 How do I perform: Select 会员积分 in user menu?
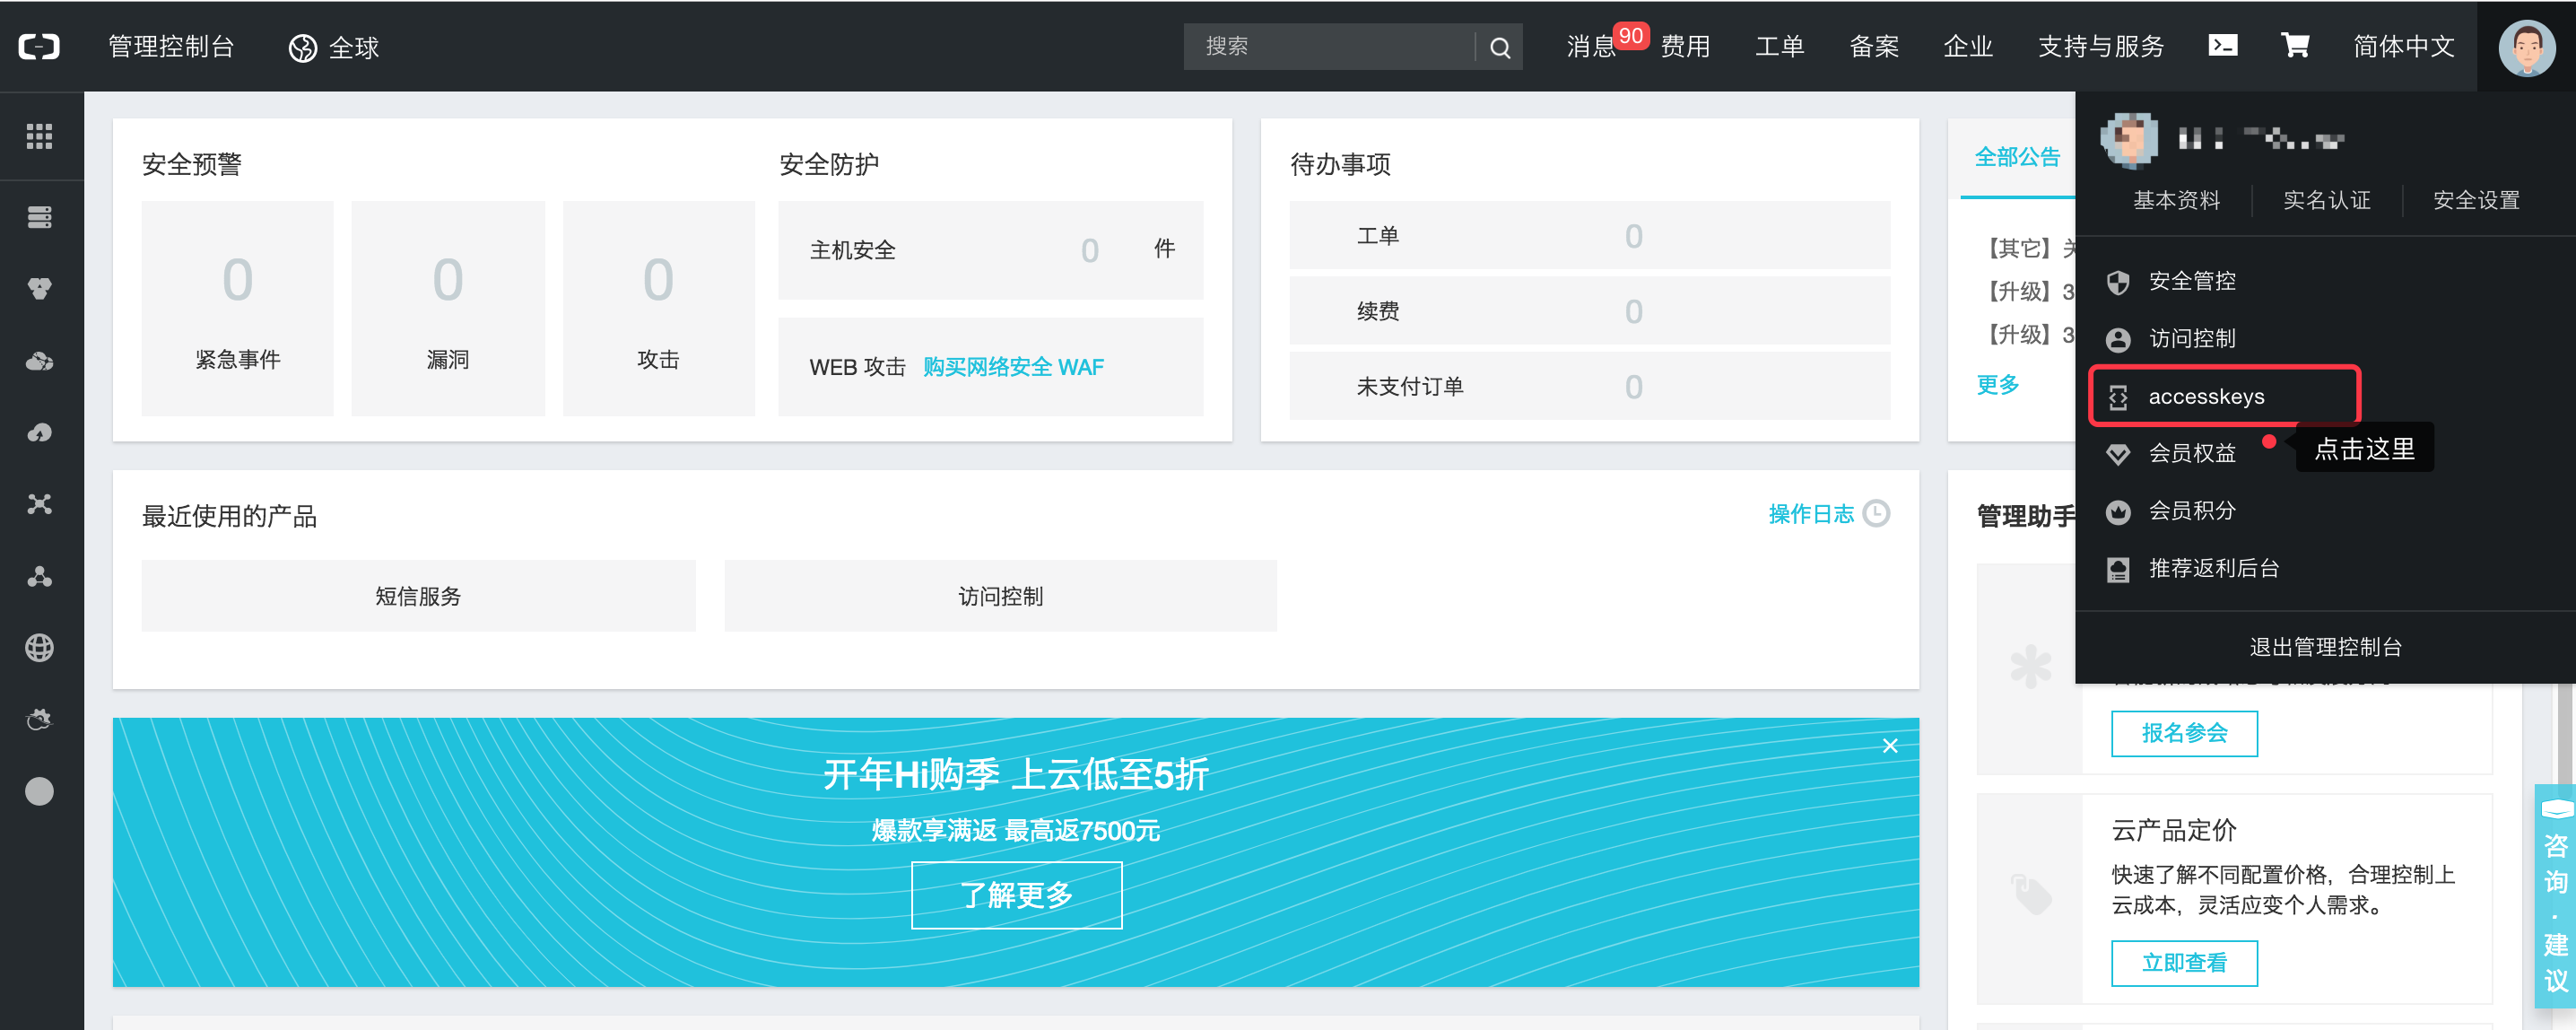[2192, 512]
